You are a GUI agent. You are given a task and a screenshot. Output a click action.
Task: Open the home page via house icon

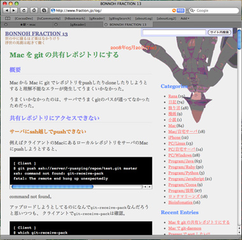(34, 10)
